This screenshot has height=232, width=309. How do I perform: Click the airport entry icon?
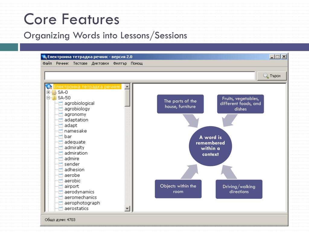[61, 186]
